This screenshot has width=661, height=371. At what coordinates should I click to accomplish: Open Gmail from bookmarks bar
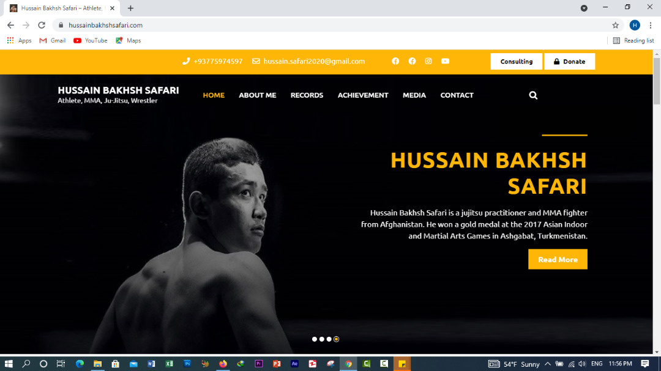tap(52, 40)
